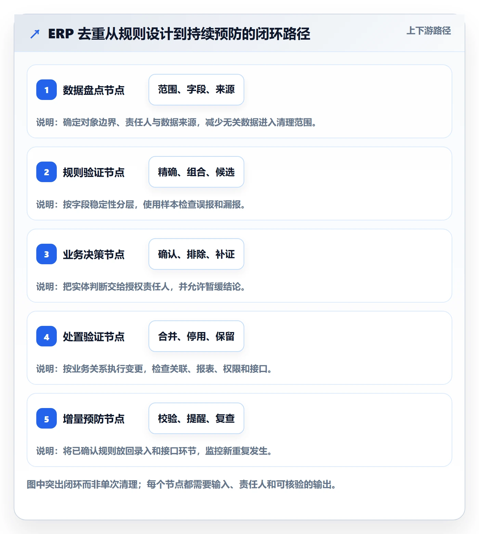Click the 确认、排除、补证 chip
This screenshot has height=534, width=479.
[x=196, y=254]
